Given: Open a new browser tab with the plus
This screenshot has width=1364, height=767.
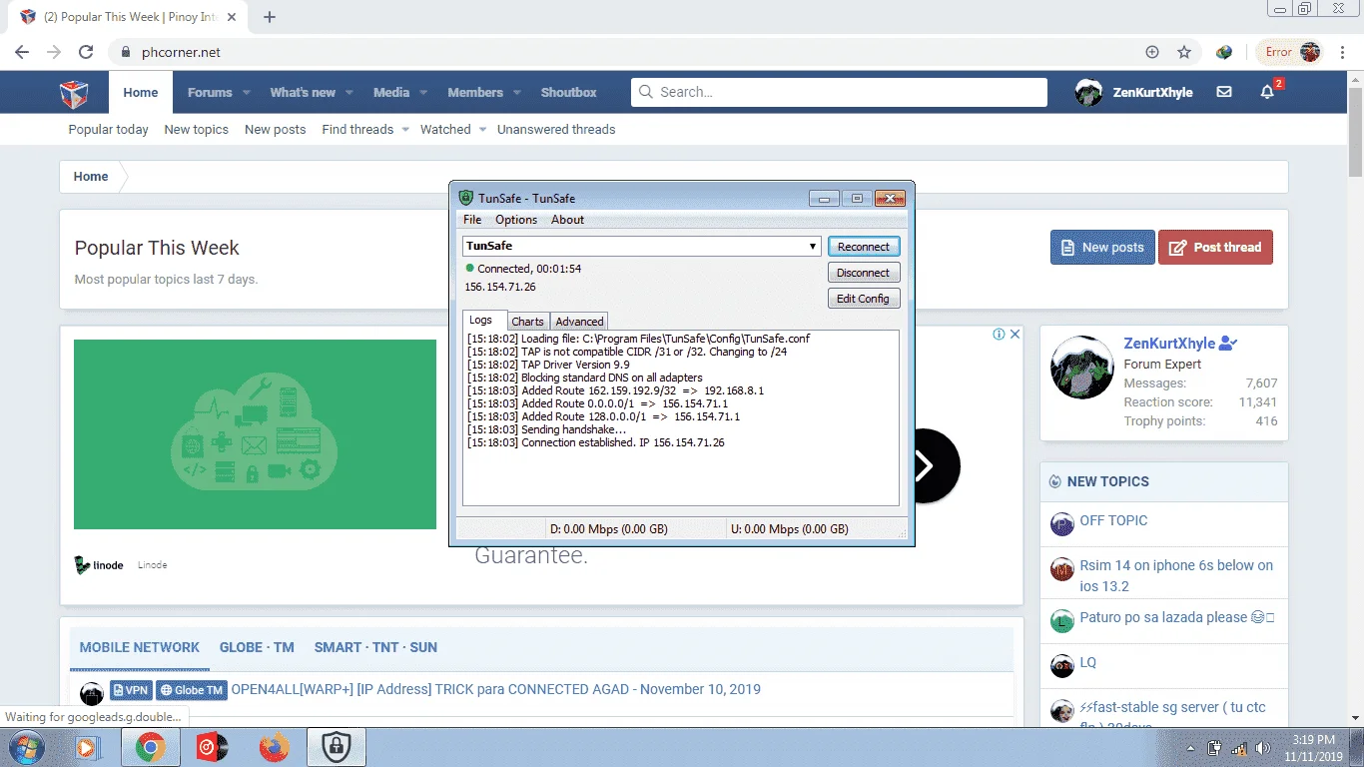Looking at the screenshot, I should (x=270, y=17).
